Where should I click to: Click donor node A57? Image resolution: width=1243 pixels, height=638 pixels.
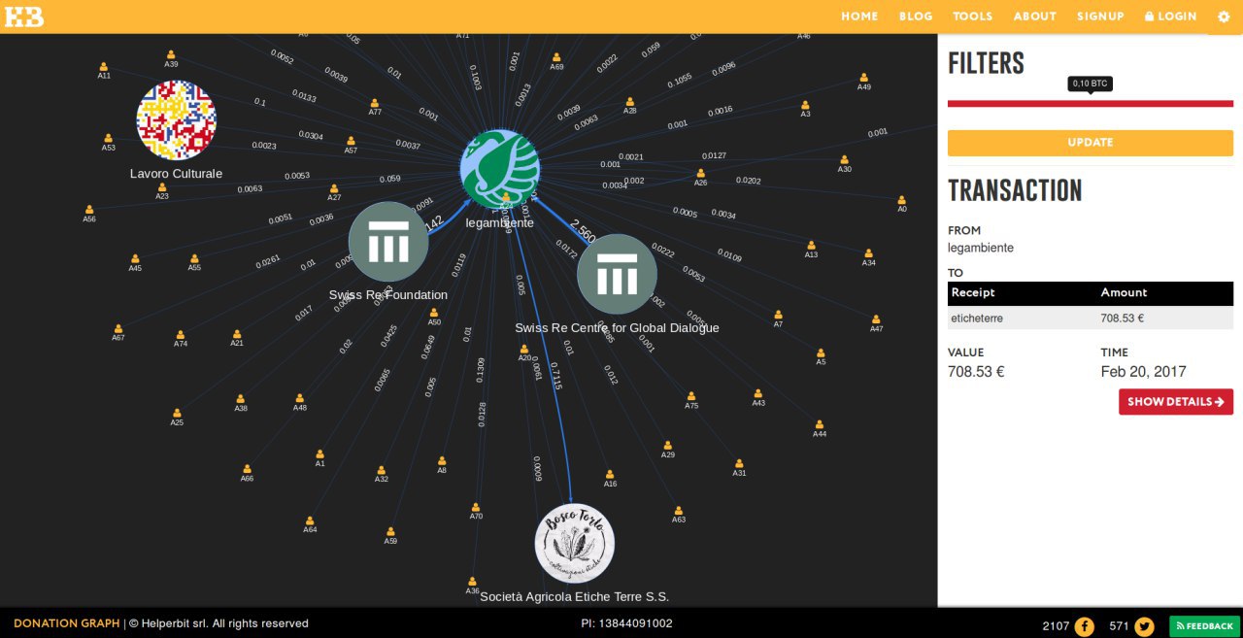pos(351,141)
